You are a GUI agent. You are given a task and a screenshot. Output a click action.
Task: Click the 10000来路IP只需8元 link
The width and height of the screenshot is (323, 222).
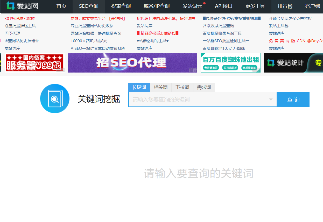89,41
